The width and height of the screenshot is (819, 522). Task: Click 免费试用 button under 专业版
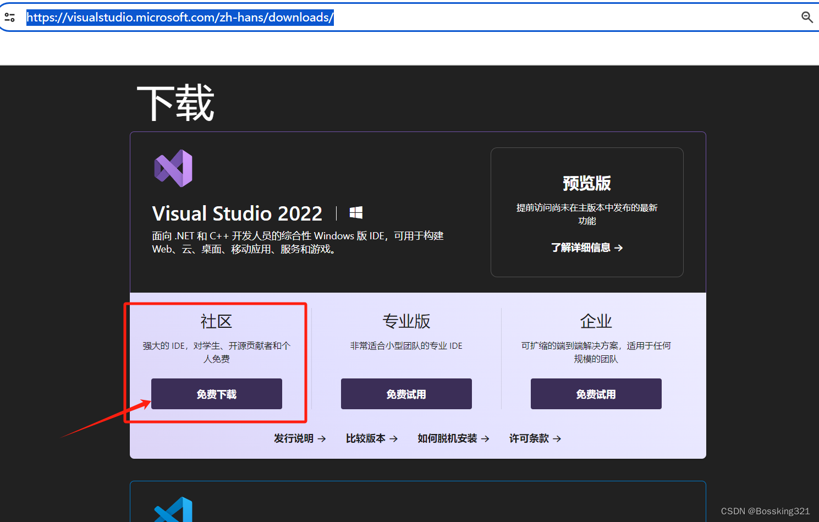(406, 394)
